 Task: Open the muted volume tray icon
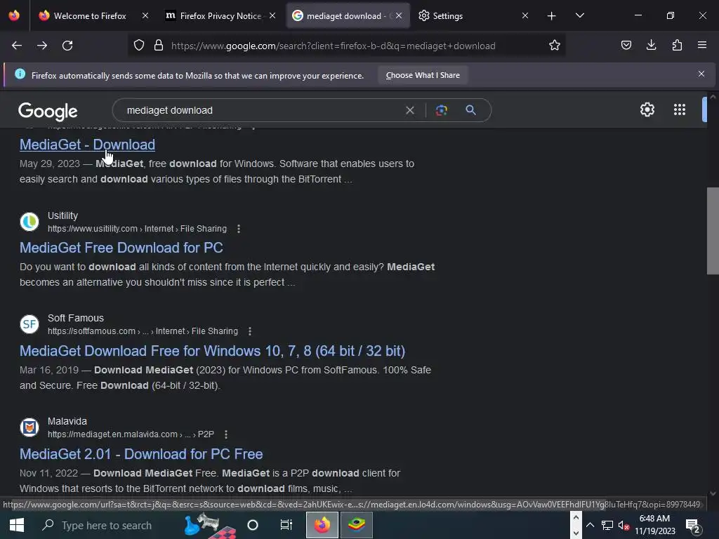point(624,525)
